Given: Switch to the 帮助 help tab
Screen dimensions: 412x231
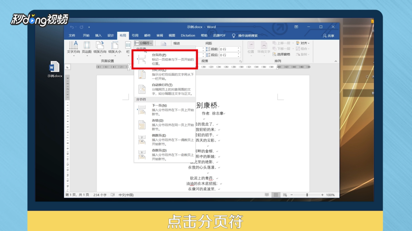Looking at the screenshot, I should pos(204,35).
